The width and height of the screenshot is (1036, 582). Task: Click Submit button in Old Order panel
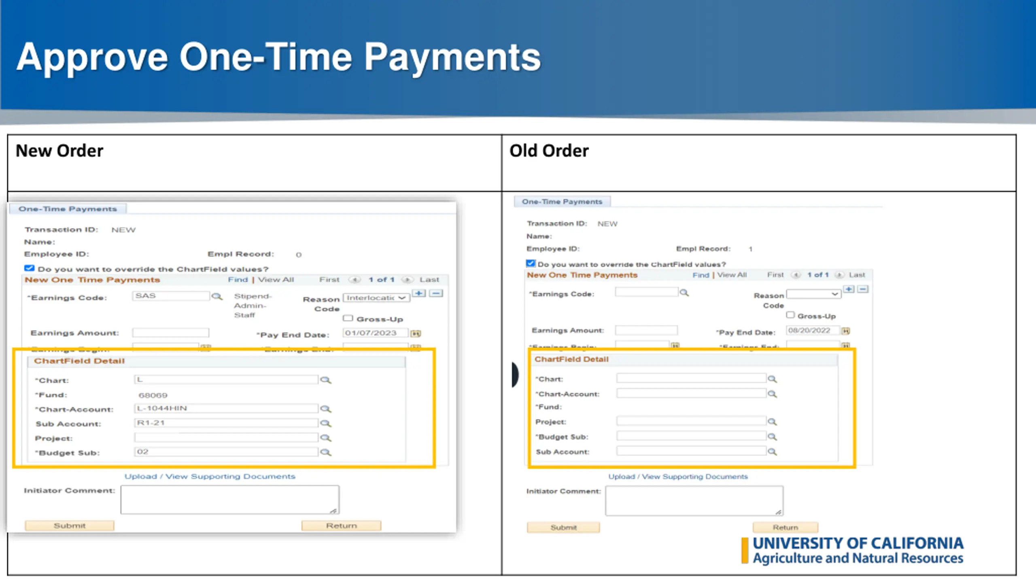click(x=563, y=528)
